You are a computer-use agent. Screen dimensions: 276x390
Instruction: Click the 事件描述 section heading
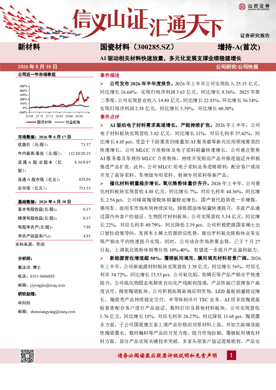110,75
